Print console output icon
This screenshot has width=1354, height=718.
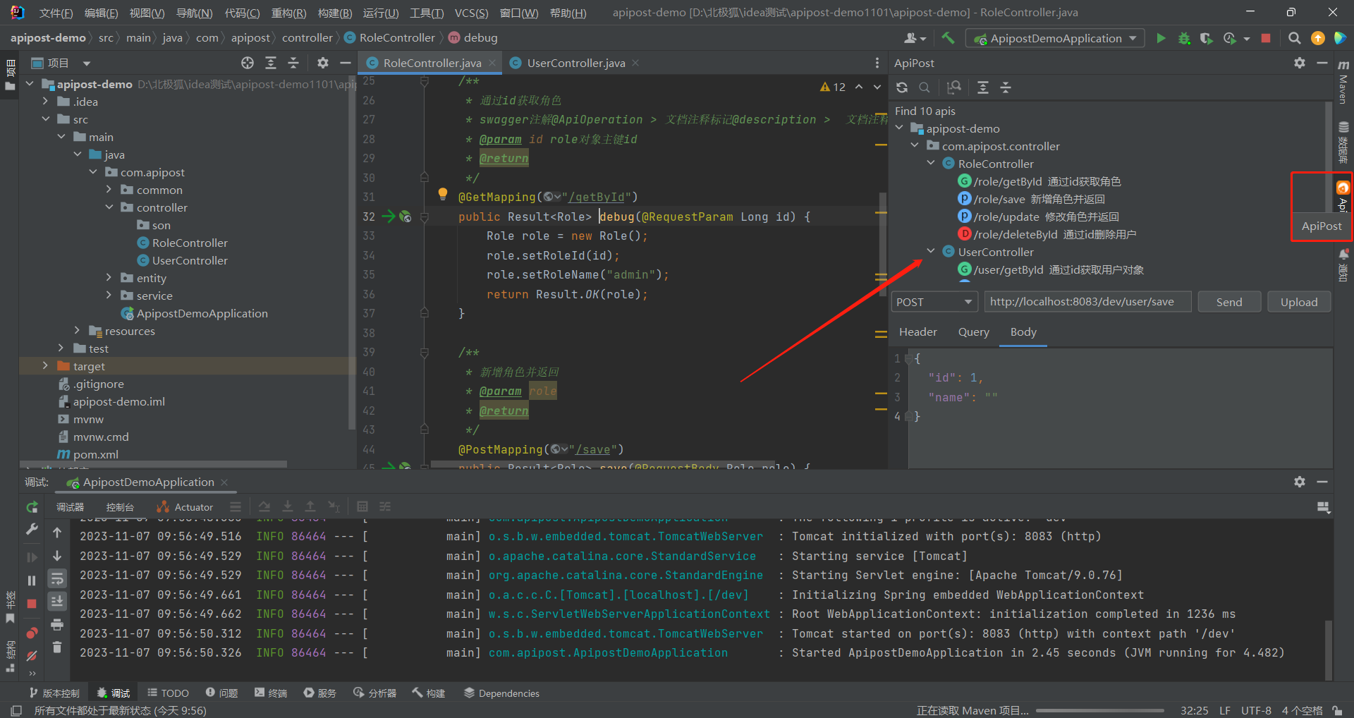57,624
